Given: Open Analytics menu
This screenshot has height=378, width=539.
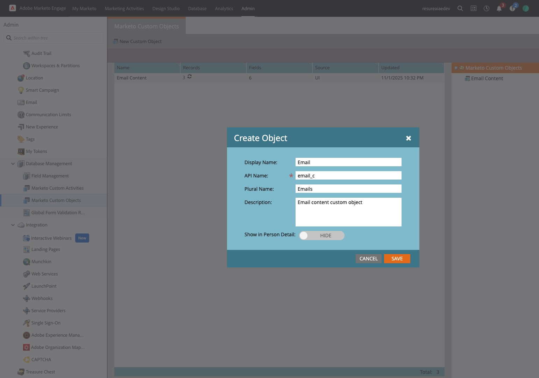Looking at the screenshot, I should pyautogui.click(x=224, y=8).
